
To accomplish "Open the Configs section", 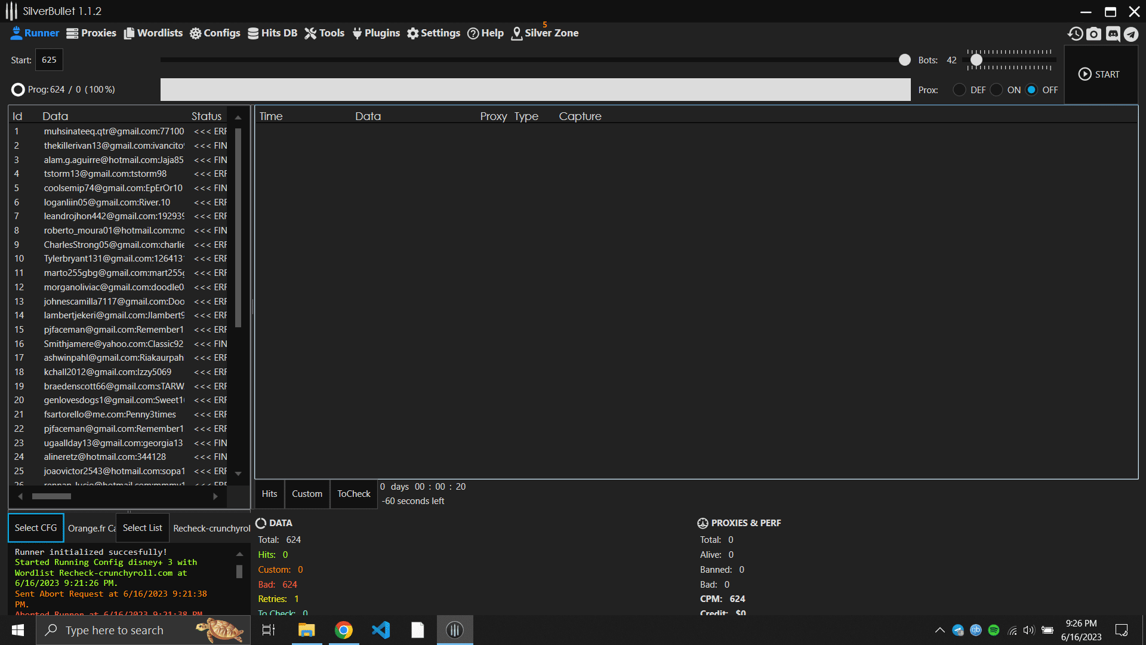I will (x=215, y=33).
